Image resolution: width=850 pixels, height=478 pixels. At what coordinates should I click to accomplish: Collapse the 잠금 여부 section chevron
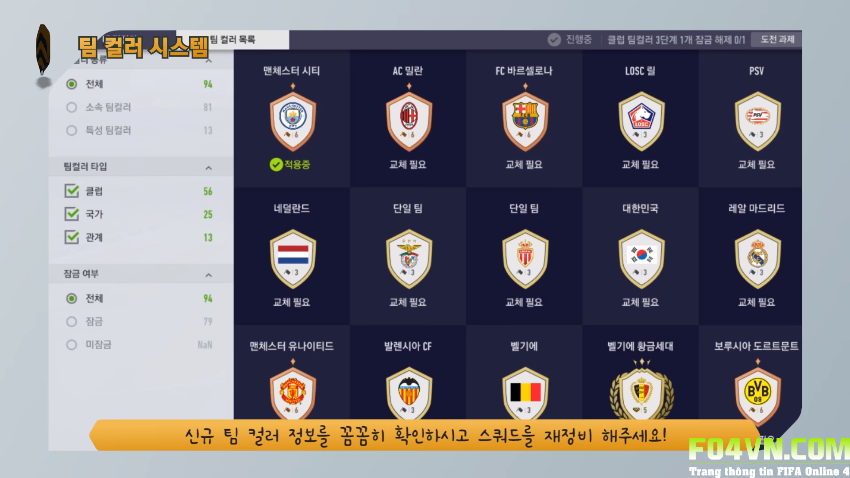(209, 275)
